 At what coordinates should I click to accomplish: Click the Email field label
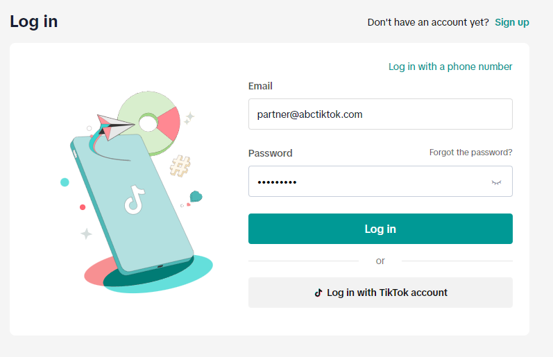260,86
